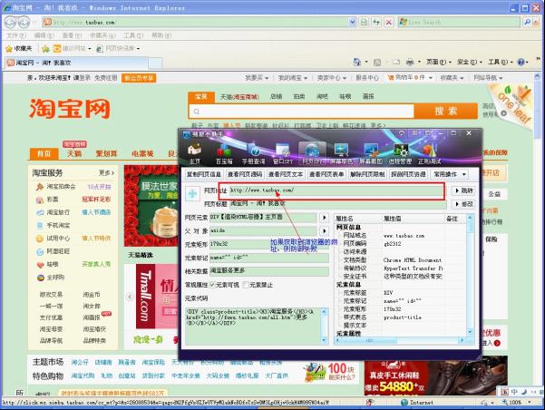Open the 正则调试 regex debug icon
The height and width of the screenshot is (410, 545).
[429, 154]
